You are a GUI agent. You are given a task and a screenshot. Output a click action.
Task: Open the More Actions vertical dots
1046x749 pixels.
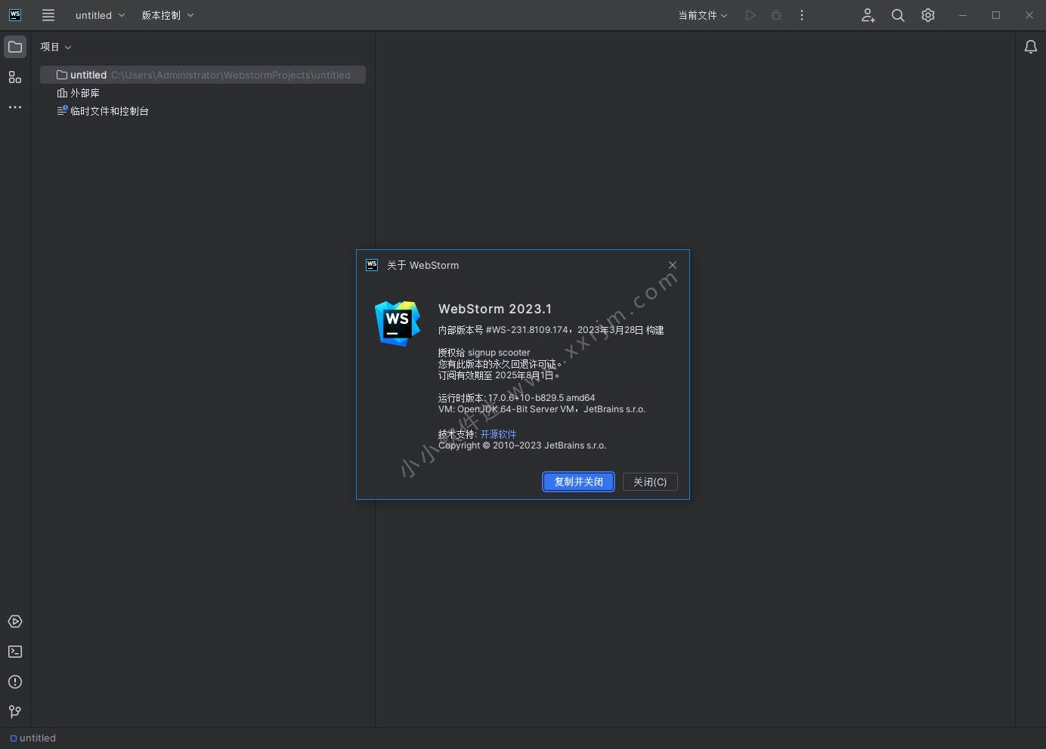pyautogui.click(x=802, y=15)
